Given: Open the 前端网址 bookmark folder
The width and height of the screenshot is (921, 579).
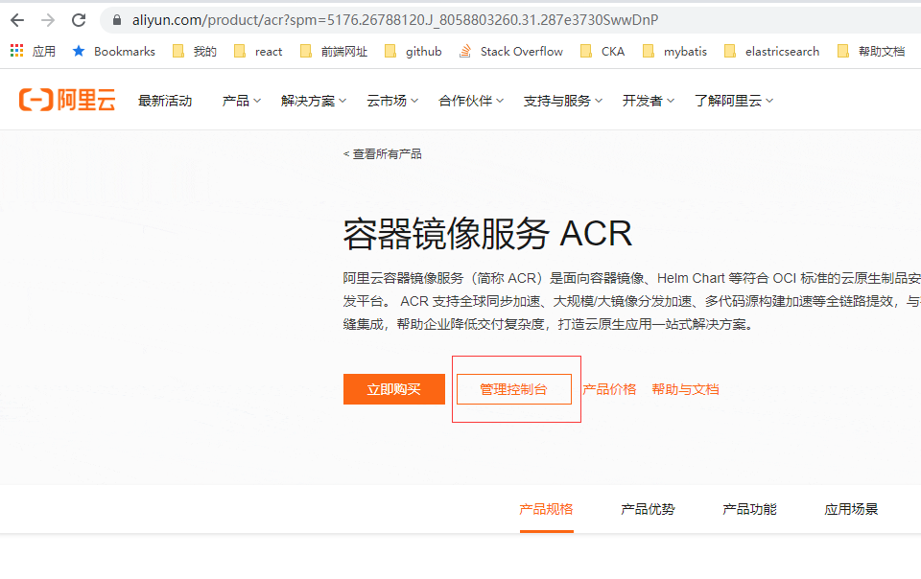Looking at the screenshot, I should 334,52.
